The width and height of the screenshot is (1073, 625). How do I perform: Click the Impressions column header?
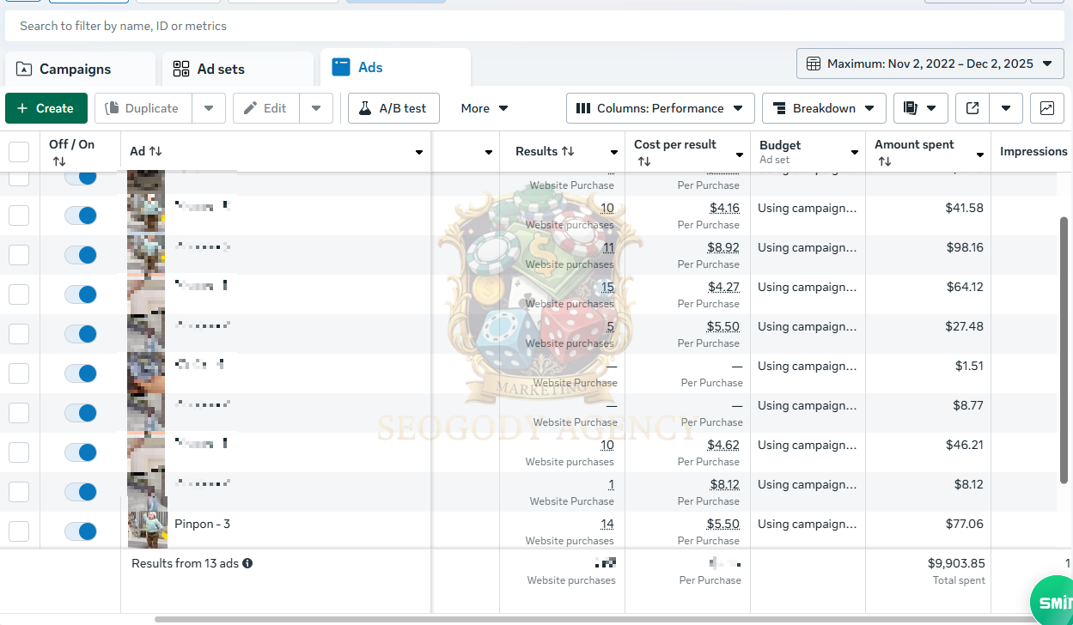coord(1033,151)
